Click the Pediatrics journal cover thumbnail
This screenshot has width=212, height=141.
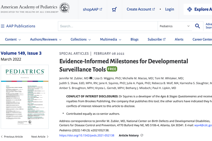25,97
